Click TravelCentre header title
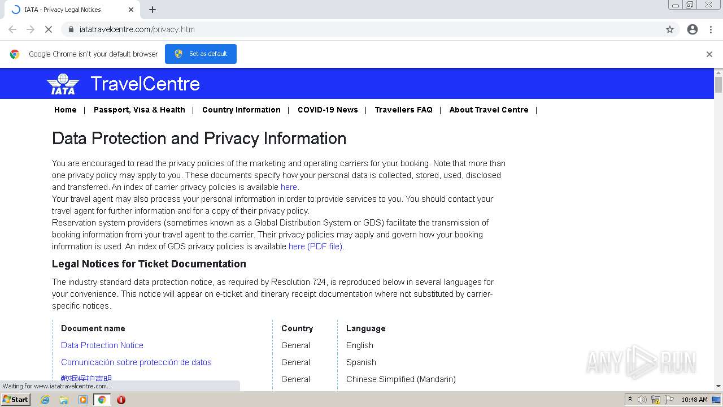 click(145, 84)
